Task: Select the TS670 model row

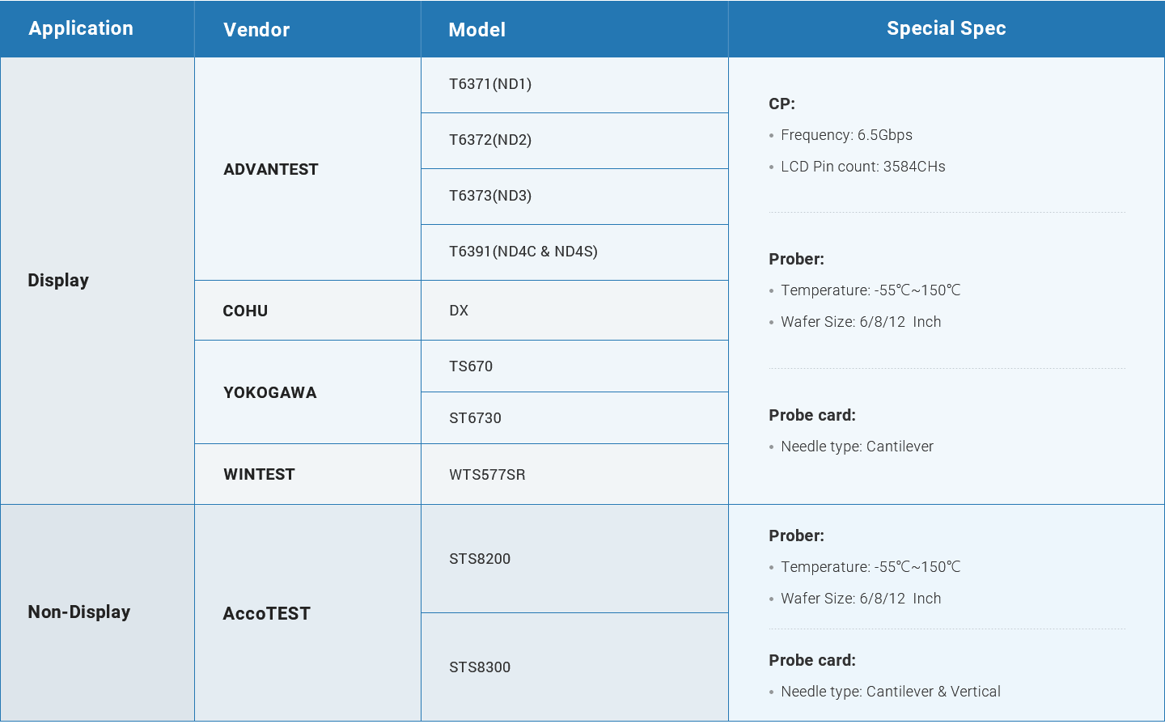Action: pyautogui.click(x=471, y=366)
